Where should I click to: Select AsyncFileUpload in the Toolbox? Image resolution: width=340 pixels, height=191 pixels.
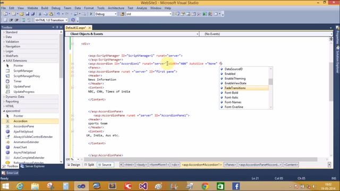[24, 152]
